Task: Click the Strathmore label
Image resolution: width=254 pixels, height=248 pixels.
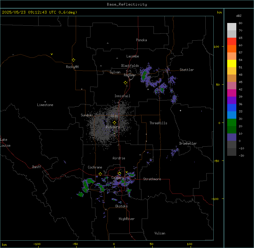Action: coord(152,179)
